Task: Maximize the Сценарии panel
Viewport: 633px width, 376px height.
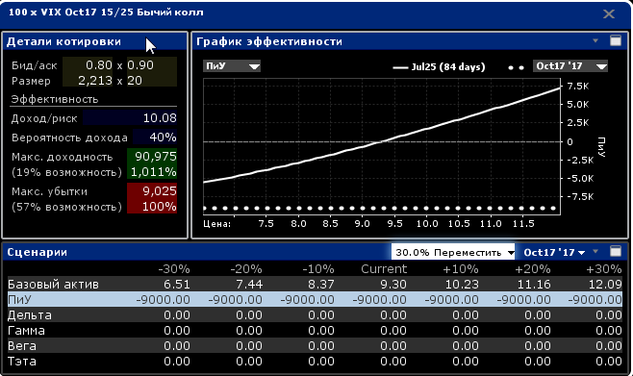Action: 616,251
